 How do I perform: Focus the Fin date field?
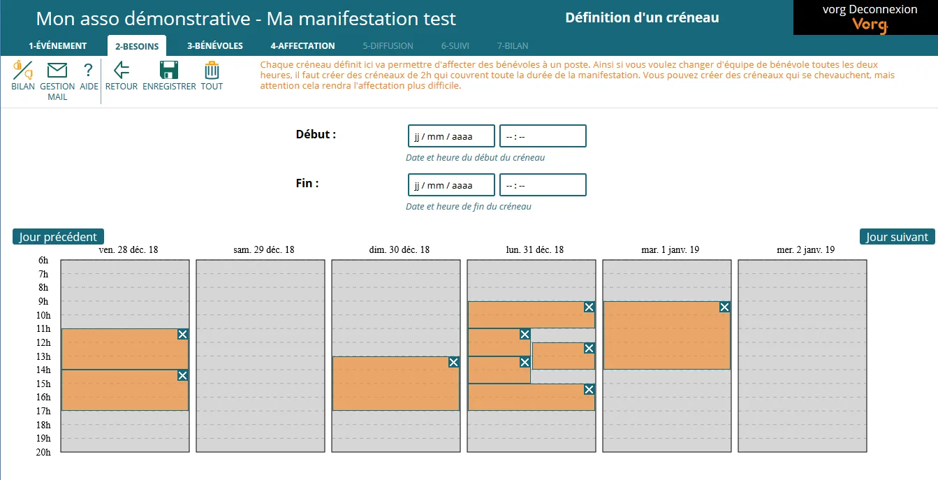(451, 185)
